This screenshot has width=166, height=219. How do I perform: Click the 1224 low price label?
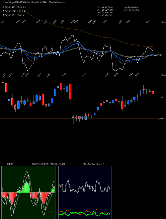click(x=84, y=75)
